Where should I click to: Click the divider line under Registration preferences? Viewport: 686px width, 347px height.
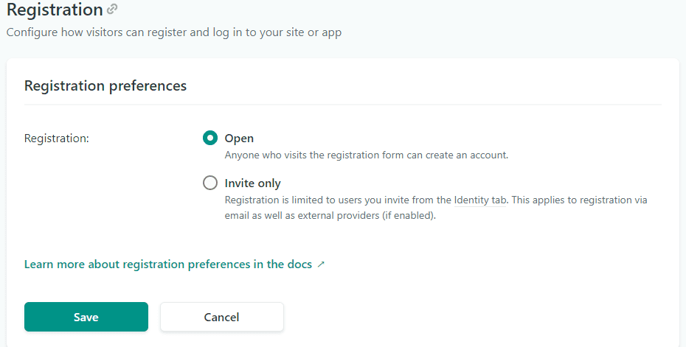(x=342, y=105)
